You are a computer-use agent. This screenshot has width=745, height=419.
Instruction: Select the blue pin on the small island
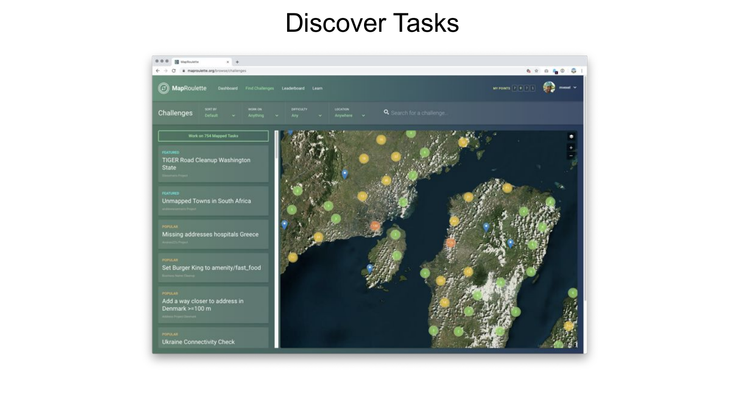[x=370, y=269]
